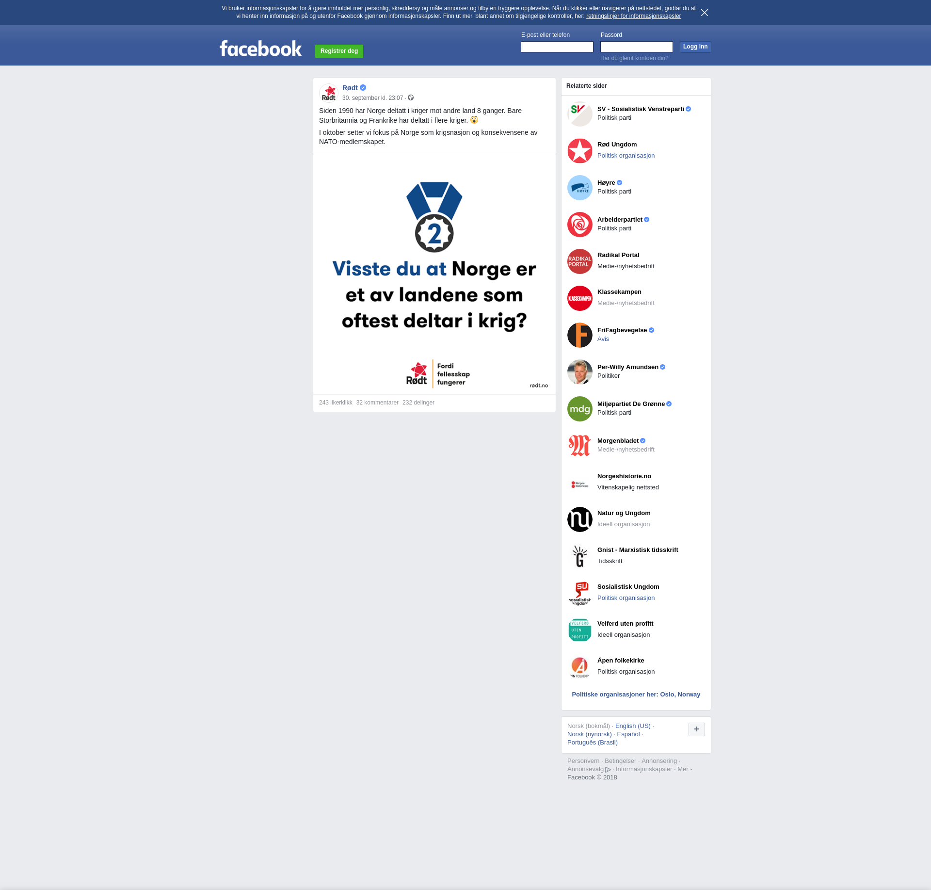Click Åpen folkekirke logo
The image size is (931, 890).
pyautogui.click(x=580, y=667)
